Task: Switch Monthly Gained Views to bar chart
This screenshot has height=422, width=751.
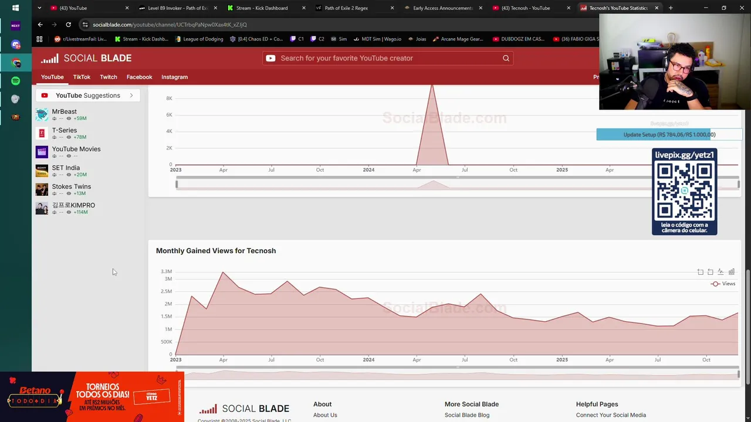Action: click(x=731, y=272)
